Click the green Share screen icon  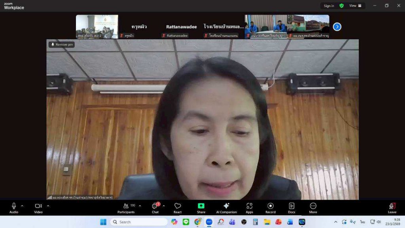tap(201, 208)
